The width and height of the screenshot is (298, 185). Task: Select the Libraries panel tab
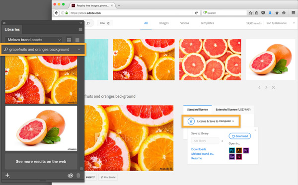(x=12, y=29)
